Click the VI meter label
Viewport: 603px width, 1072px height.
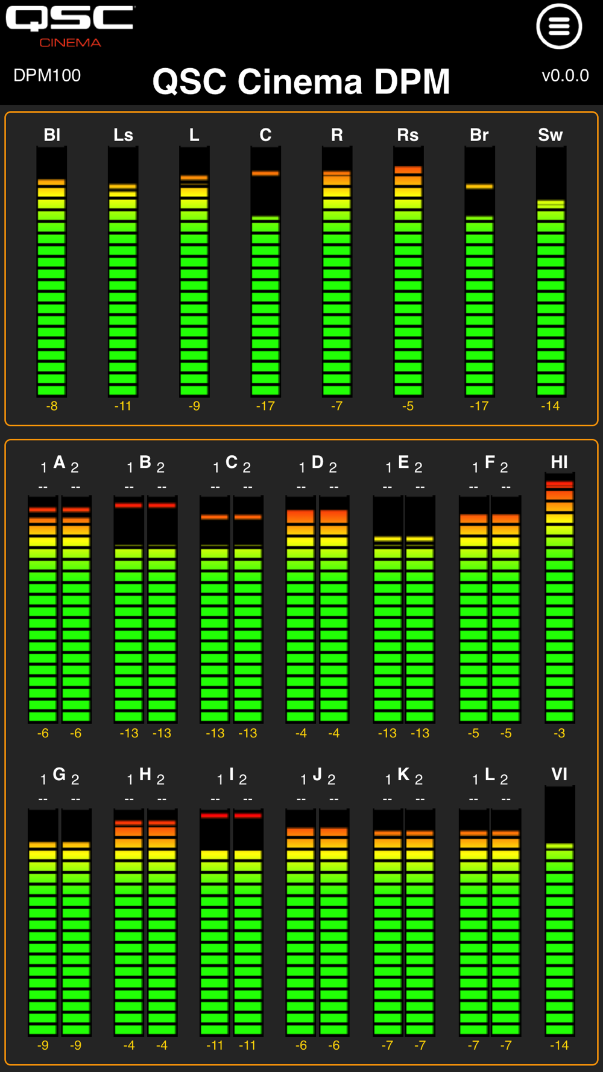tap(560, 774)
